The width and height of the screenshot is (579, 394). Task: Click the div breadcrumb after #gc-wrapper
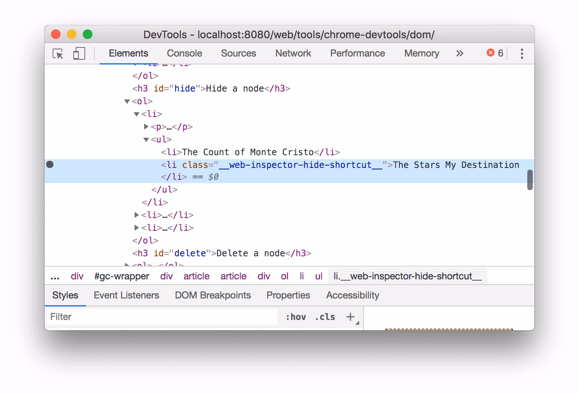pyautogui.click(x=166, y=276)
